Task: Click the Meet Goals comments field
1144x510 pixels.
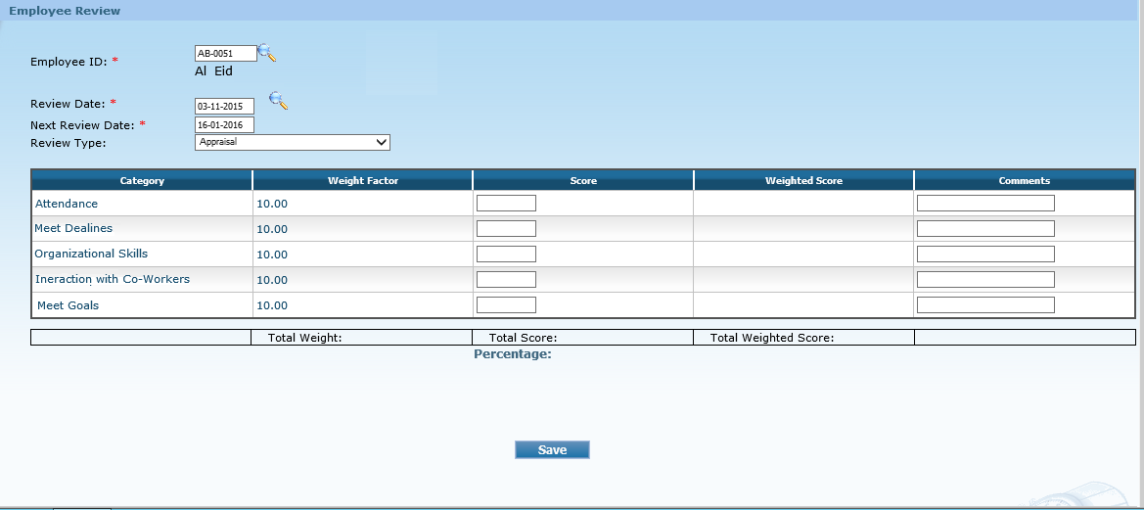Action: pyautogui.click(x=984, y=305)
